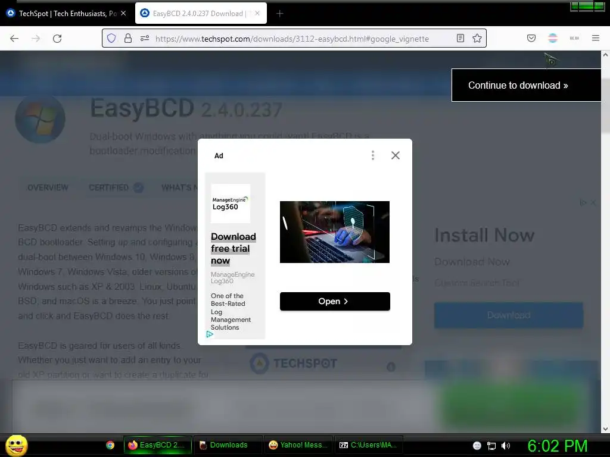Click Download free trial now headline
The image size is (610, 457).
[234, 249]
